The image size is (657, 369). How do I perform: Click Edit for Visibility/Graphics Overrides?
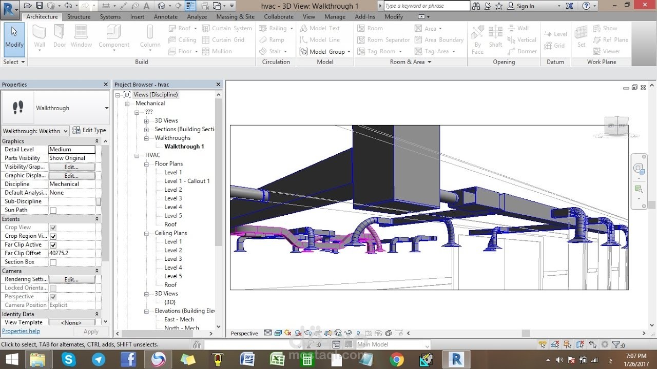pos(71,167)
